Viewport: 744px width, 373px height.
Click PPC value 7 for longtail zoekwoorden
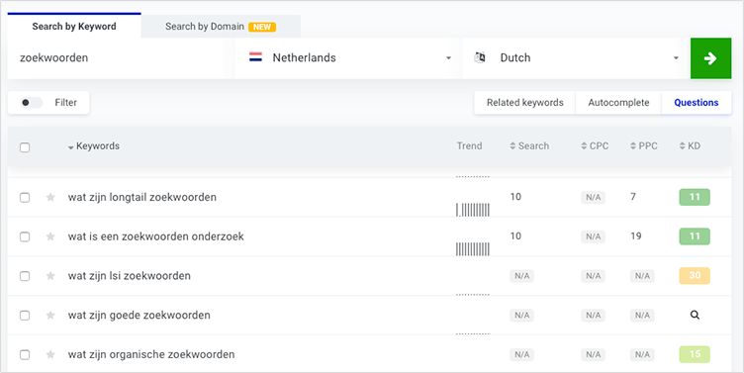(x=633, y=197)
